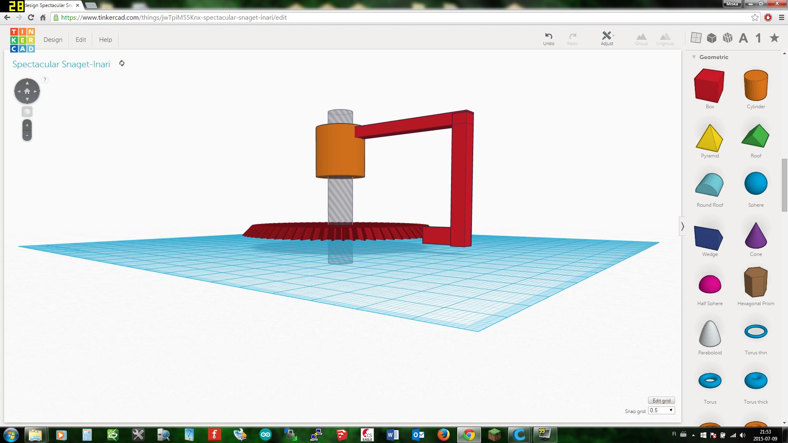This screenshot has height=443, width=788.
Task: Click the Edit grid button
Action: click(661, 401)
